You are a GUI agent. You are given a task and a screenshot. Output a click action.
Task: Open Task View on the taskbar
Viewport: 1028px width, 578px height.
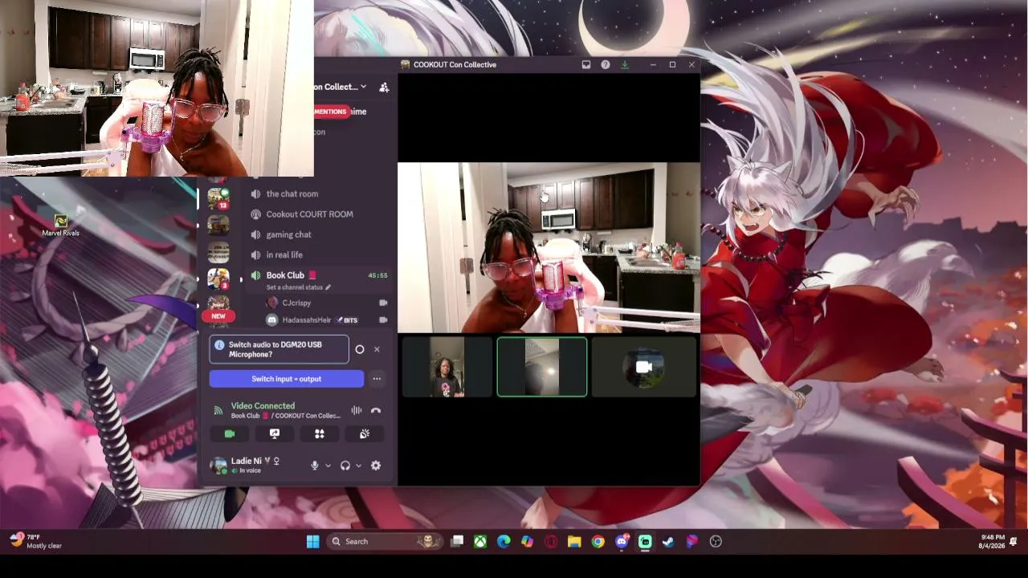(x=457, y=542)
